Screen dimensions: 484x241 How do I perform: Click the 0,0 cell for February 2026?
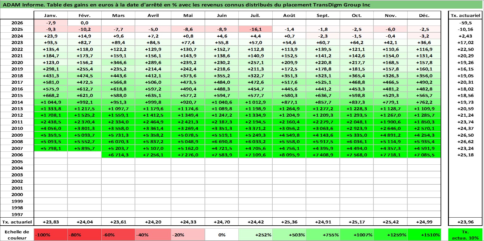pos(84,23)
